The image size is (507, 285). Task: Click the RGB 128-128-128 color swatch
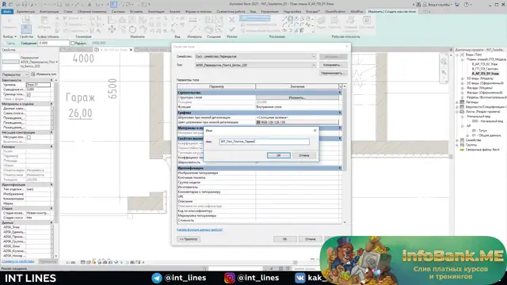point(258,123)
